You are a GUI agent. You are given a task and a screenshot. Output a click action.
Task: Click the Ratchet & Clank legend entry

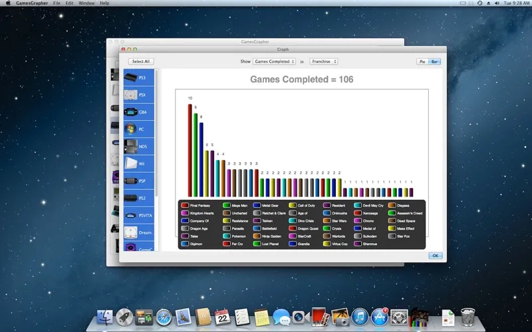coord(270,213)
